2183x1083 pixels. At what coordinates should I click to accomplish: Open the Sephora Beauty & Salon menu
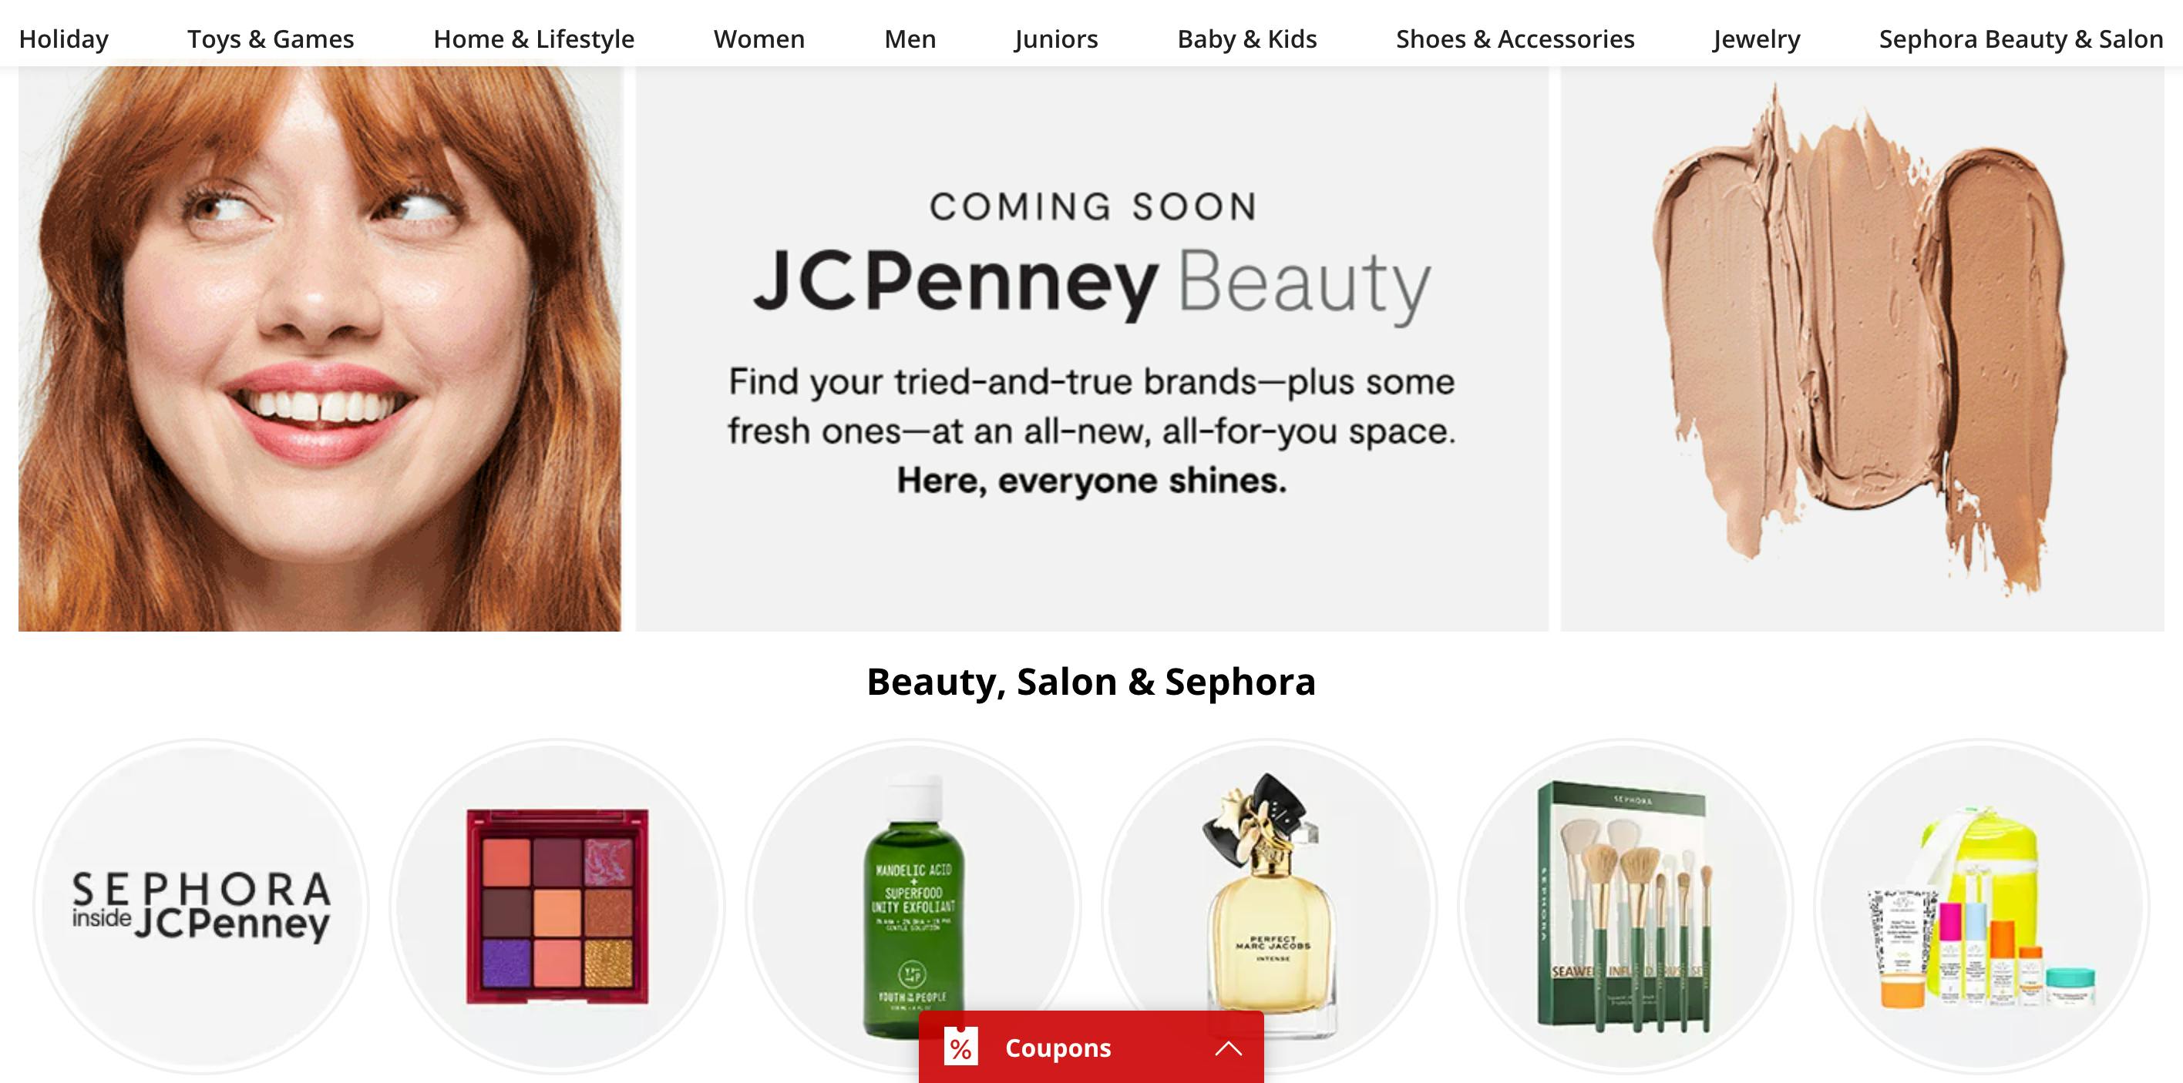(2021, 39)
